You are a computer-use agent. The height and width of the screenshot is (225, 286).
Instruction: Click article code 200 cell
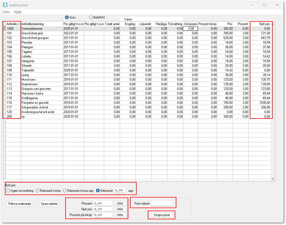point(14,117)
